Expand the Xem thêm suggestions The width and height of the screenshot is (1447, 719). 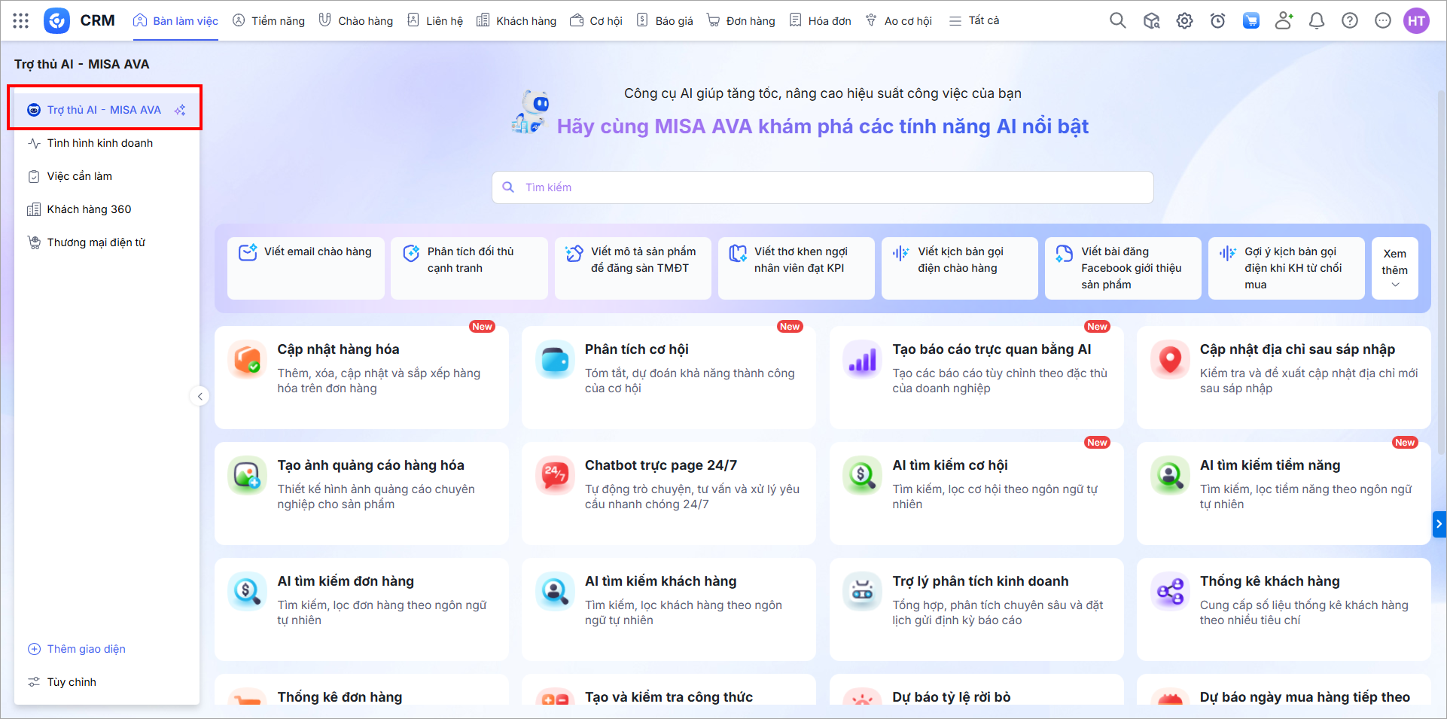pos(1394,269)
